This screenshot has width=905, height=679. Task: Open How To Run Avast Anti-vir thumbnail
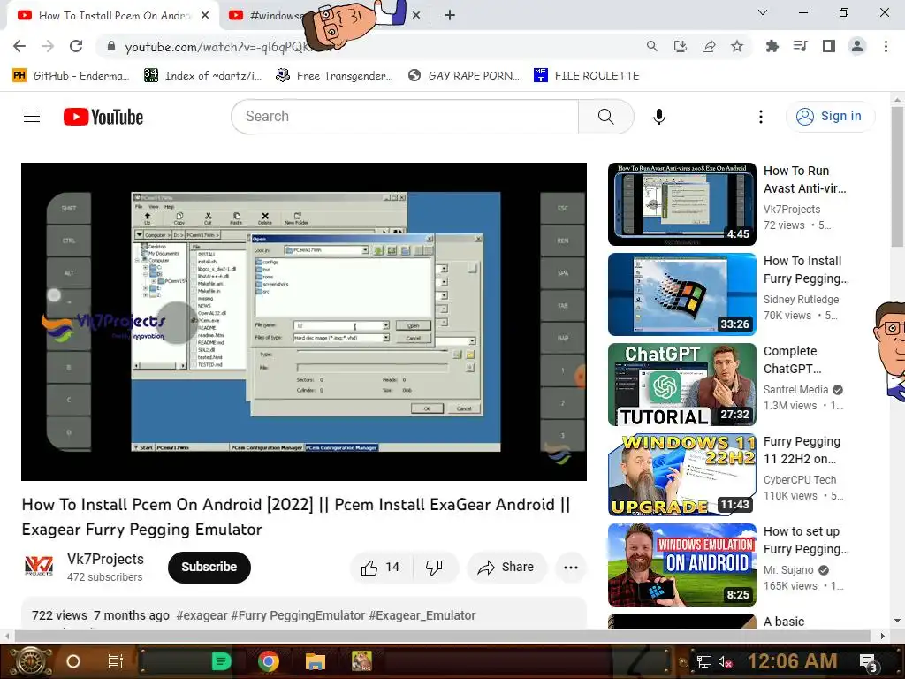pyautogui.click(x=681, y=204)
